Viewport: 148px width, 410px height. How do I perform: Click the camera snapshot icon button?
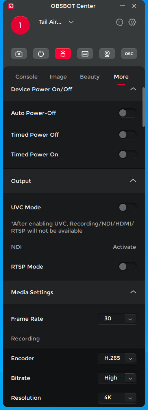(x=19, y=54)
